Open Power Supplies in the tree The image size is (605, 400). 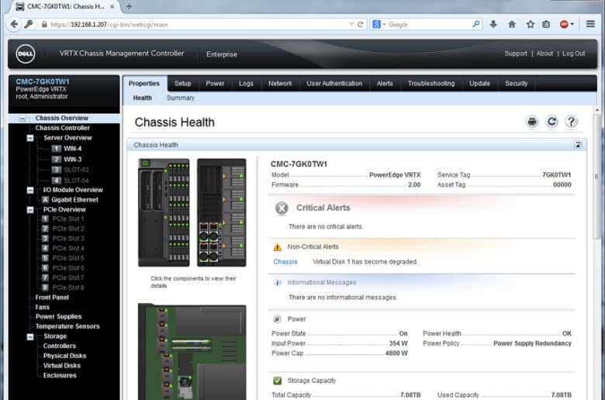point(58,316)
